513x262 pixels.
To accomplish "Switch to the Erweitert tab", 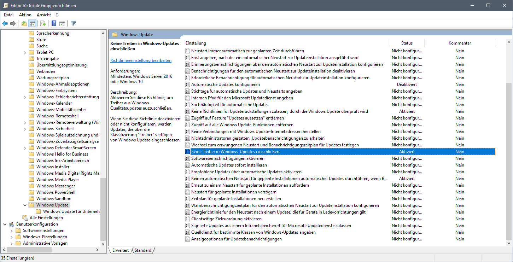I will point(121,250).
